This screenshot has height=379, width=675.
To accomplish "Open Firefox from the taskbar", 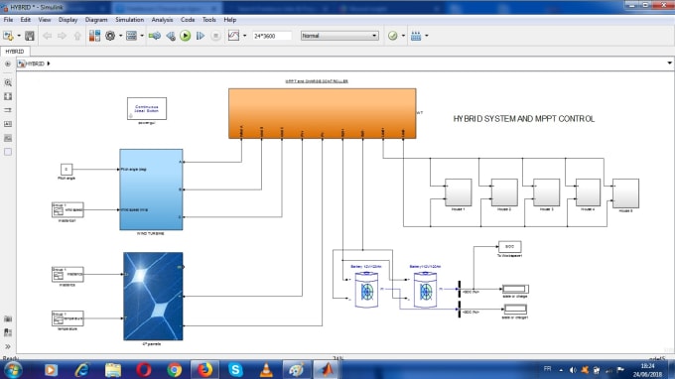I will (204, 370).
